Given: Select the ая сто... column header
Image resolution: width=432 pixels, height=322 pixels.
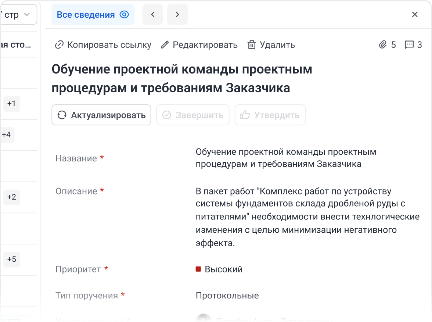Looking at the screenshot, I should tap(15, 44).
